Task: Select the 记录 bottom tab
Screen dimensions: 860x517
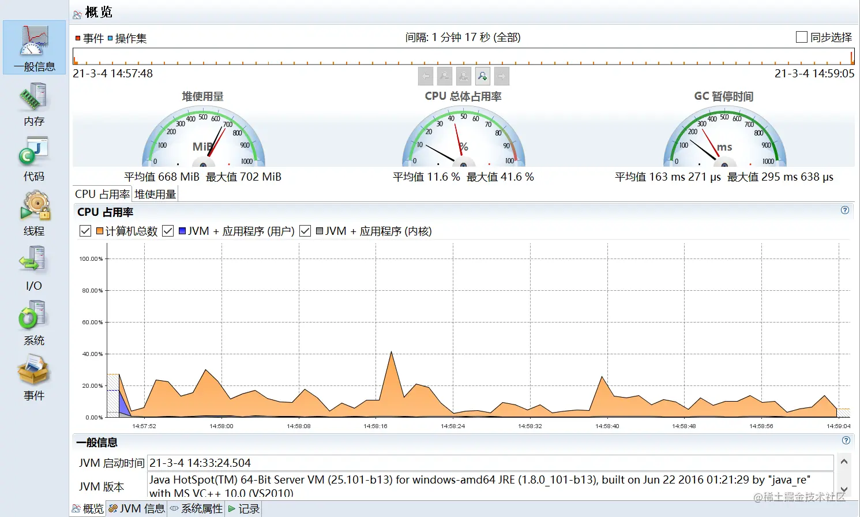Action: tap(243, 508)
